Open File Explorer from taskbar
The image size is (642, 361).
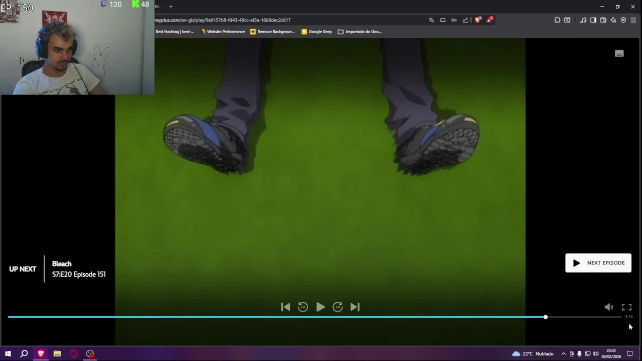click(x=57, y=353)
